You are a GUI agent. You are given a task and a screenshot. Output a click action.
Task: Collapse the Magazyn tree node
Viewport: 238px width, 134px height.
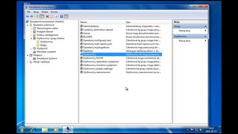tap(28, 55)
